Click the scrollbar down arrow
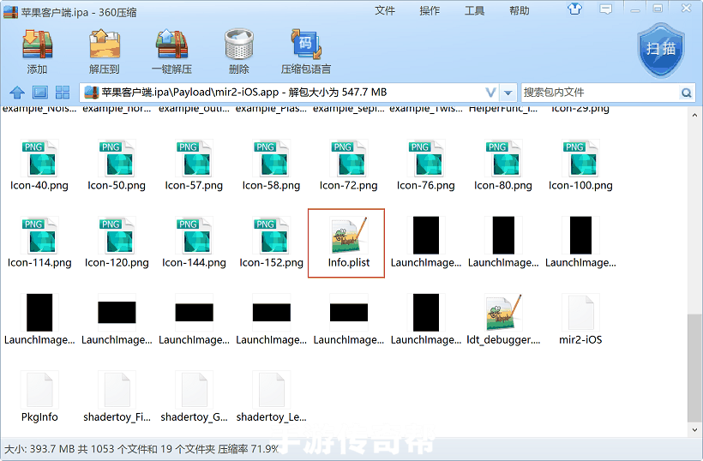 (x=694, y=429)
